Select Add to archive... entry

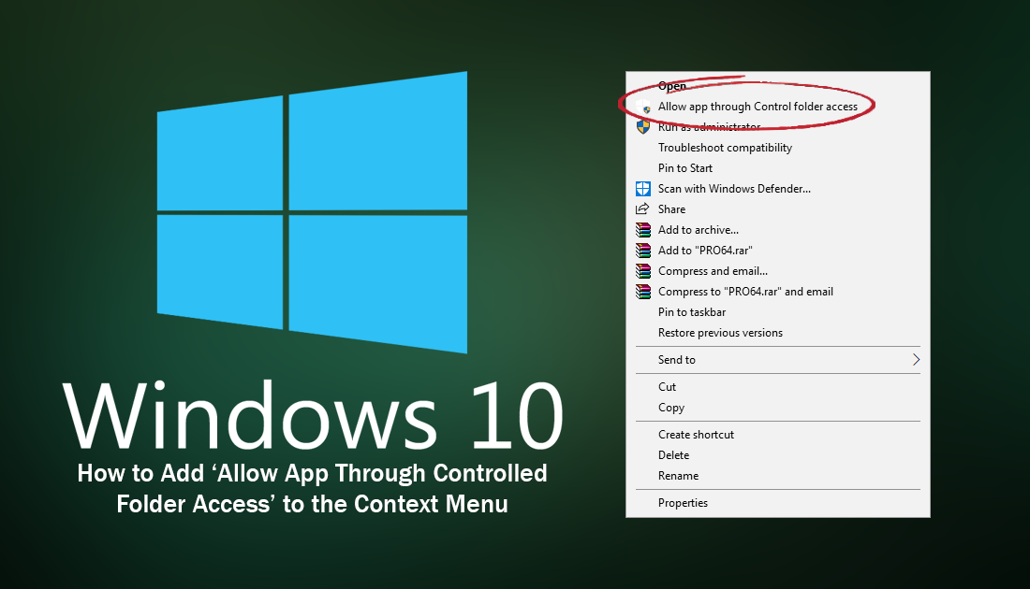click(778, 230)
